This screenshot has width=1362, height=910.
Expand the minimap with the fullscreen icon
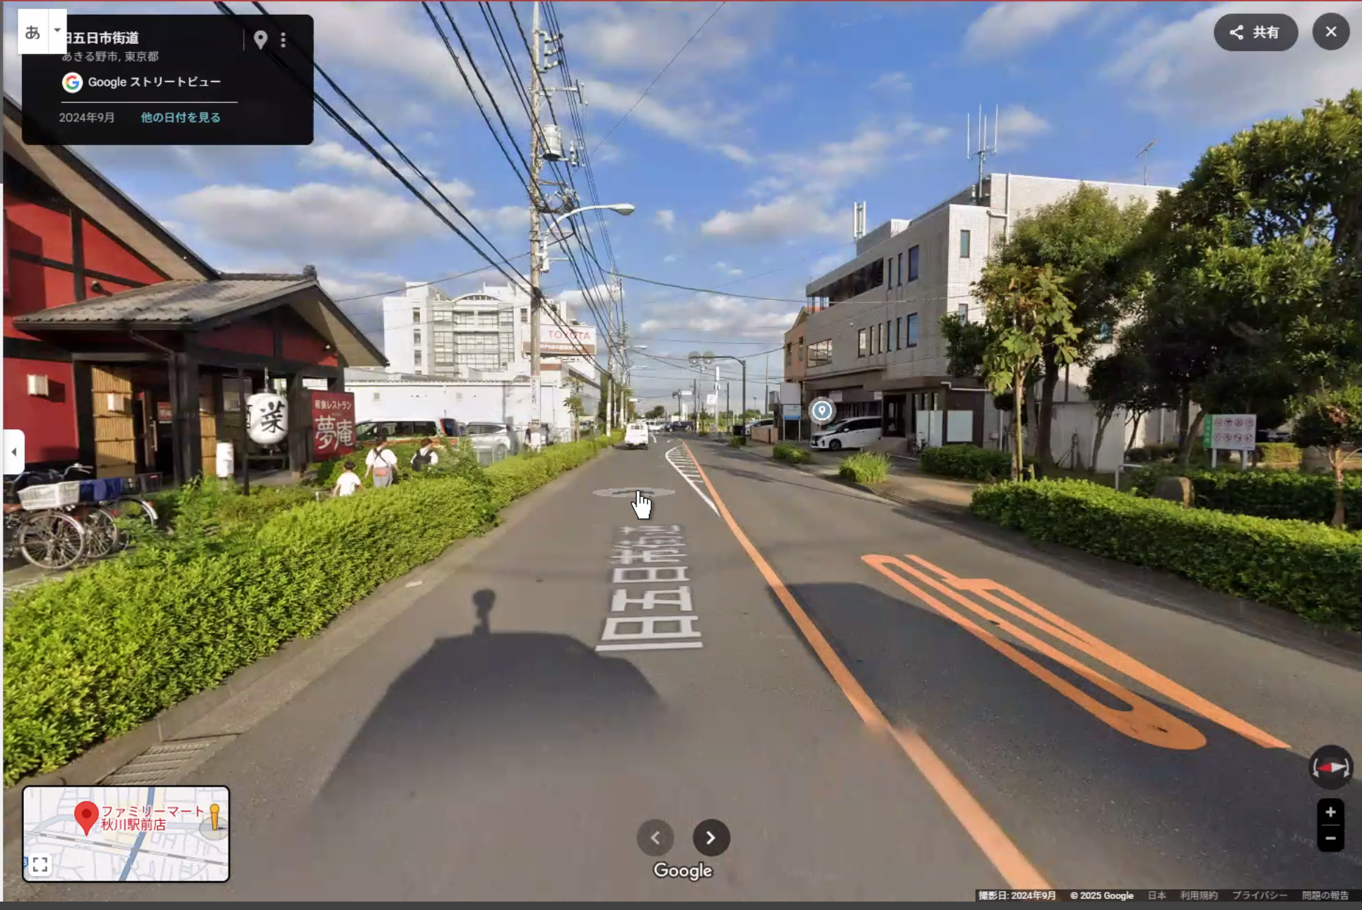40,864
